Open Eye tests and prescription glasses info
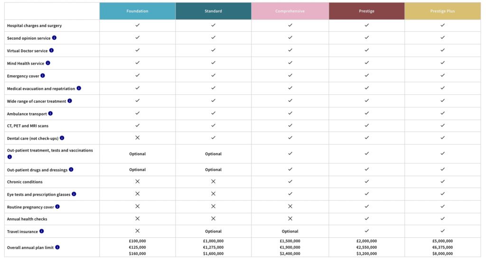 tap(74, 194)
